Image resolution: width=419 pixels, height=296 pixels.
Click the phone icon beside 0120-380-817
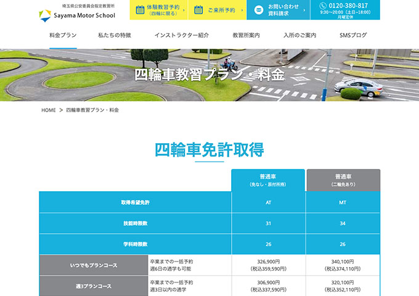pos(323,6)
